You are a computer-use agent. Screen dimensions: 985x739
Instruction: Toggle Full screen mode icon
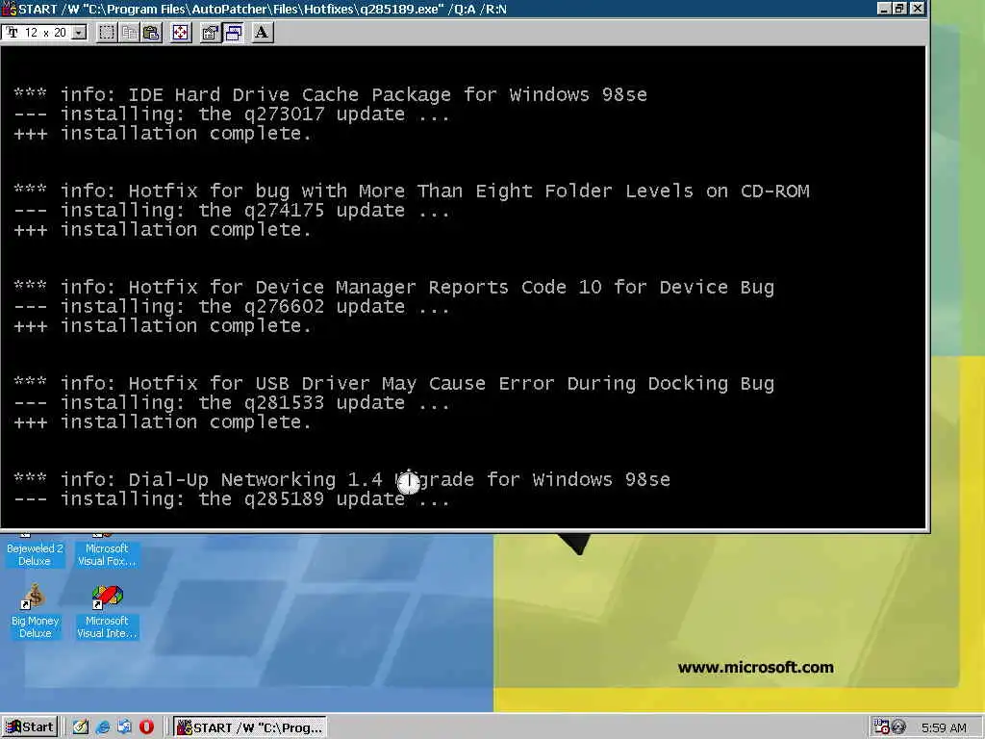click(180, 33)
